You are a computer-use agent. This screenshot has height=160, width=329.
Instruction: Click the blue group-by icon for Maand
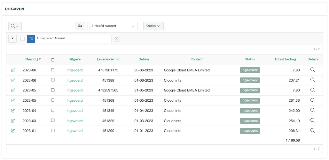pyautogui.click(x=31, y=39)
